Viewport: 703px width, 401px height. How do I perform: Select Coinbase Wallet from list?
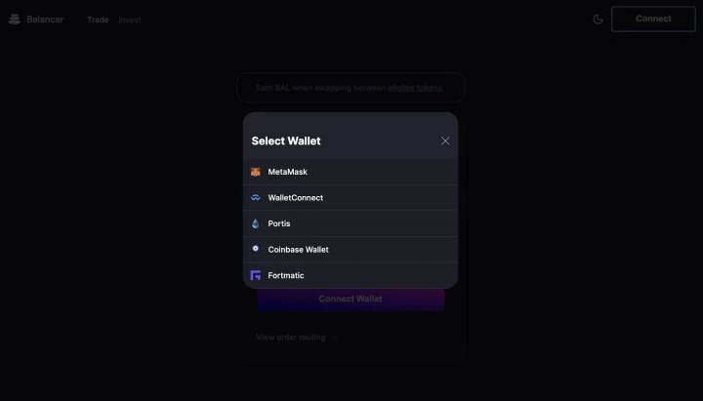click(x=351, y=250)
